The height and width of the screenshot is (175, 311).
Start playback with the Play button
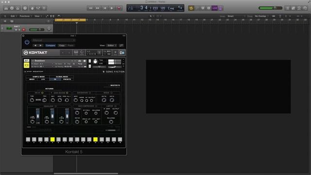112,8
